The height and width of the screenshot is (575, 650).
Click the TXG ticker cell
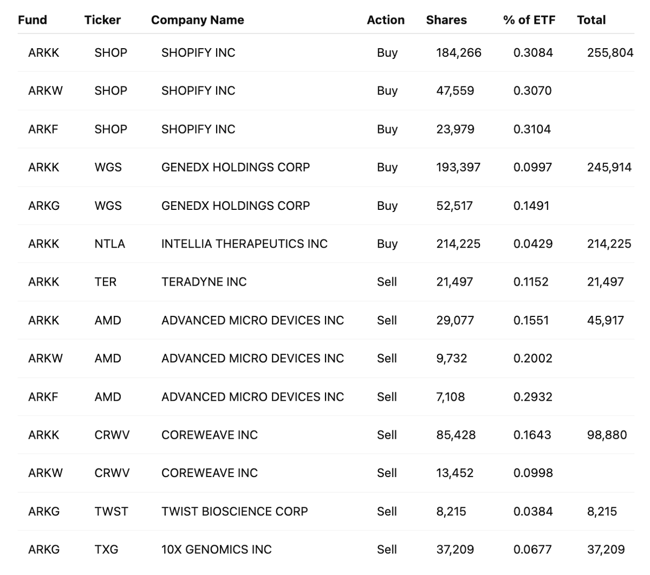[106, 550]
